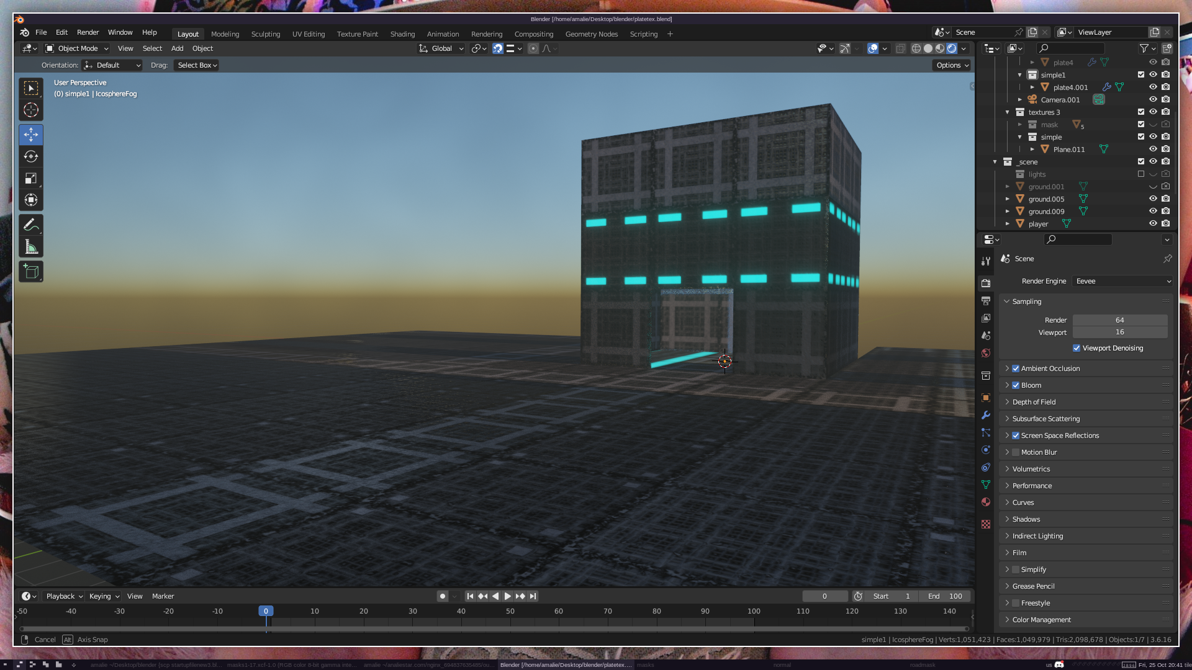Select the Scale tool in the toolbar
This screenshot has height=670, width=1192.
point(31,179)
